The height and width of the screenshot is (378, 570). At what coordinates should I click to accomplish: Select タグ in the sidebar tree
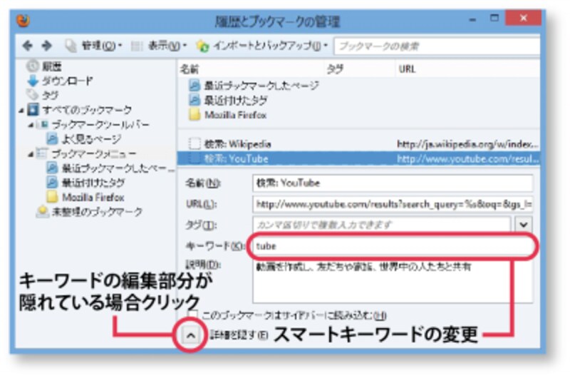coord(50,96)
